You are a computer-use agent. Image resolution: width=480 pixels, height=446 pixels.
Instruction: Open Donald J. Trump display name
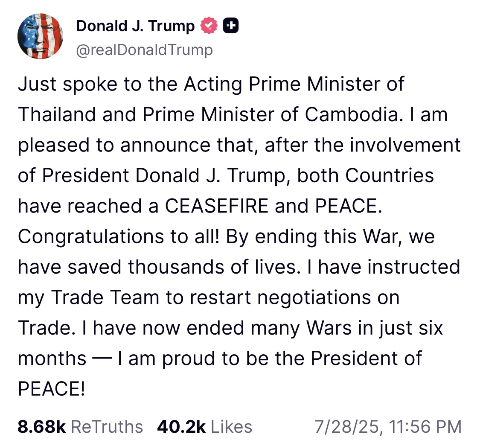pos(135,26)
